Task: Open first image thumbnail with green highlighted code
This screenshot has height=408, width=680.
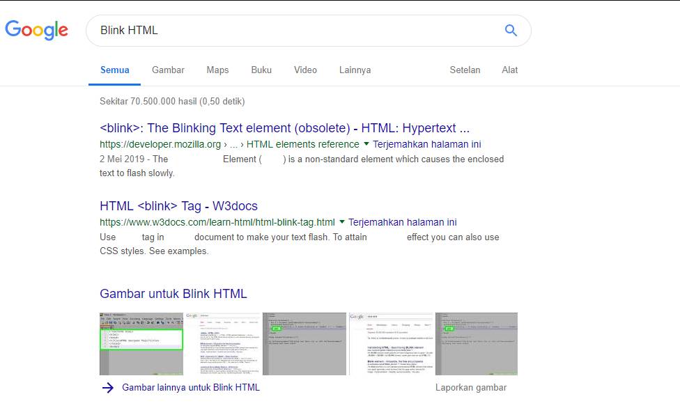Action: click(x=141, y=344)
